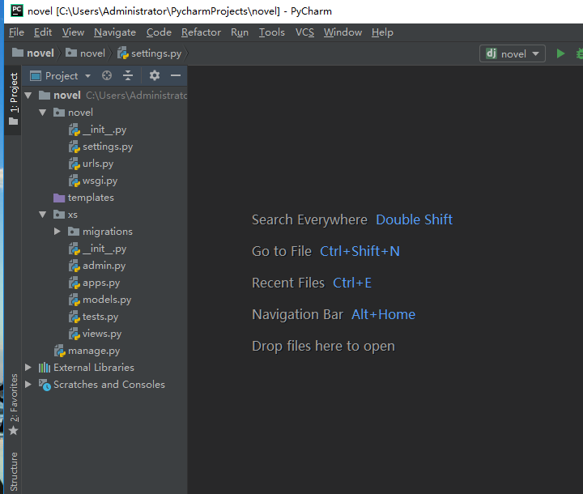Toggle the Structure tool window tab

13,471
